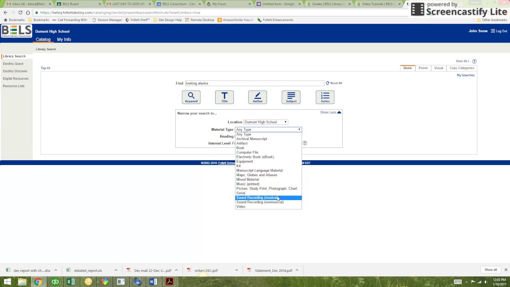The image size is (510, 287).
Task: Click the Interest Level question mark help icon
Action: 305,143
